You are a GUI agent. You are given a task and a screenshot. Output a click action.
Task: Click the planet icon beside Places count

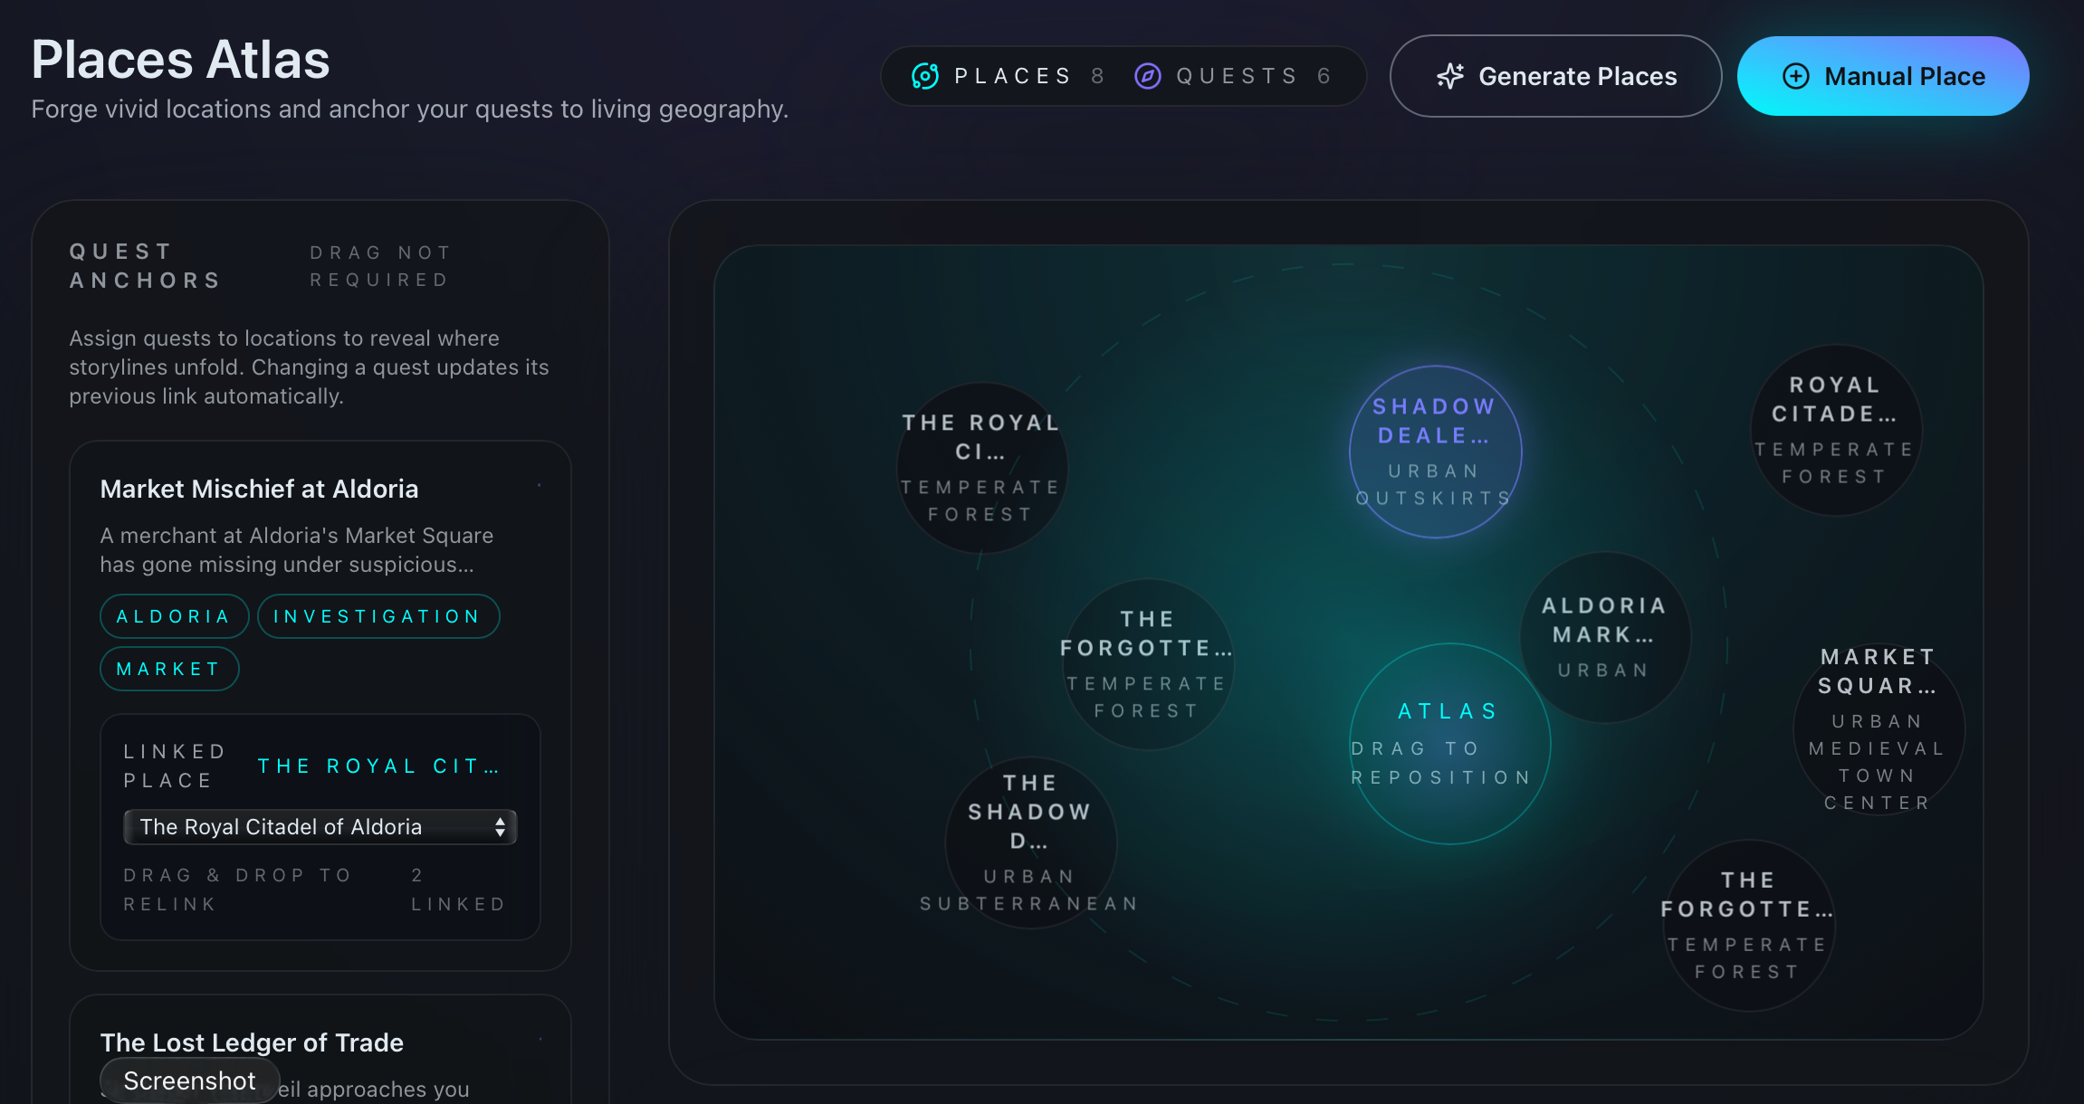pyautogui.click(x=924, y=76)
